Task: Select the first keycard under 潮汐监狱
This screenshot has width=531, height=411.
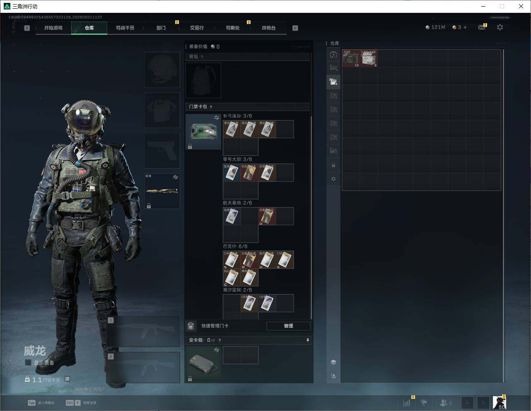Action: point(249,303)
